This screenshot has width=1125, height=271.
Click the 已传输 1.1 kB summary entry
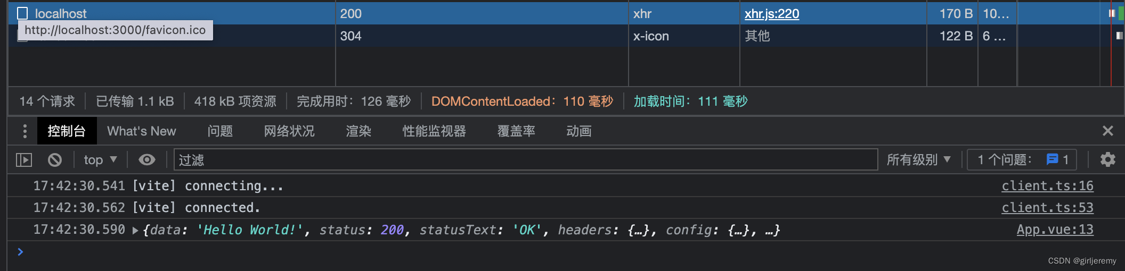tap(135, 101)
